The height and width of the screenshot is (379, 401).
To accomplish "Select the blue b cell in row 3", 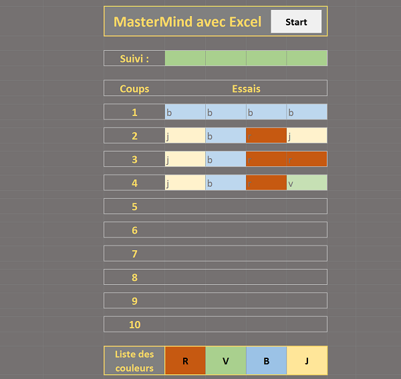I will (x=226, y=159).
